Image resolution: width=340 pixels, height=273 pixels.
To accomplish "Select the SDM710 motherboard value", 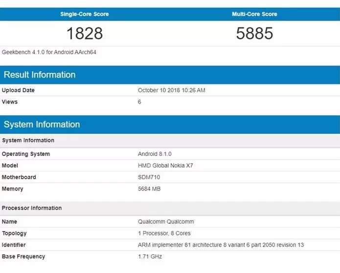I will [149, 177].
